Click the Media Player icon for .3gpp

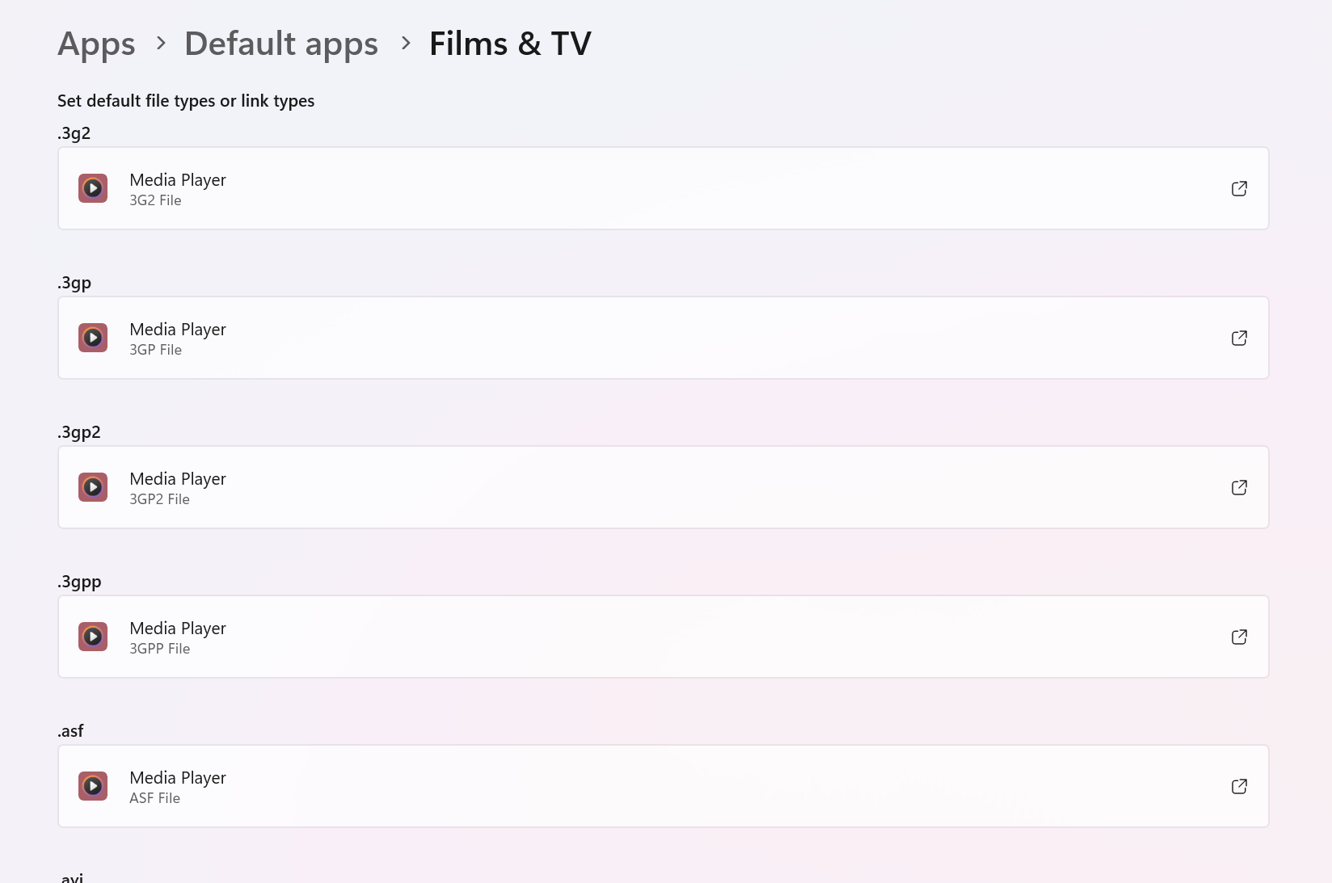(x=93, y=637)
